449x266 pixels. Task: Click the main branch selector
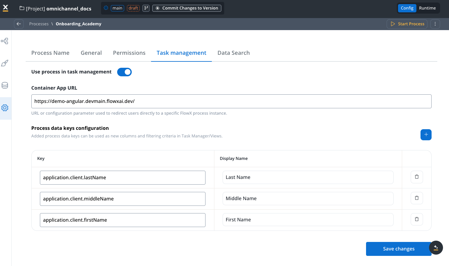point(117,8)
